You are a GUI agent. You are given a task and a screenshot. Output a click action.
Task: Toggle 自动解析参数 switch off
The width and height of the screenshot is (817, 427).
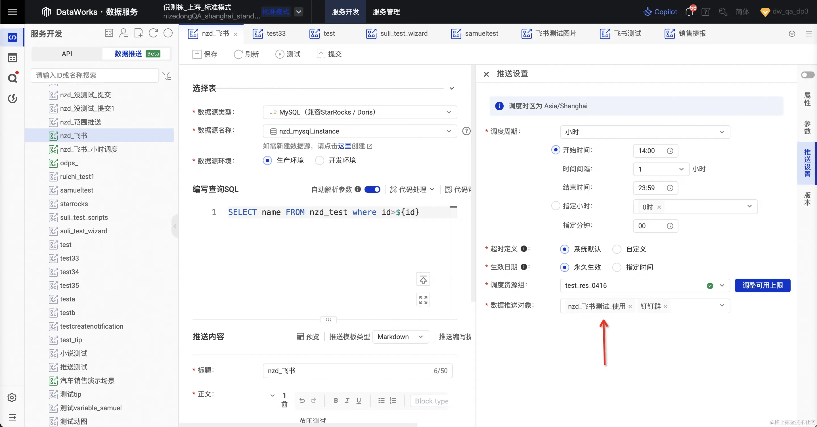coord(372,189)
